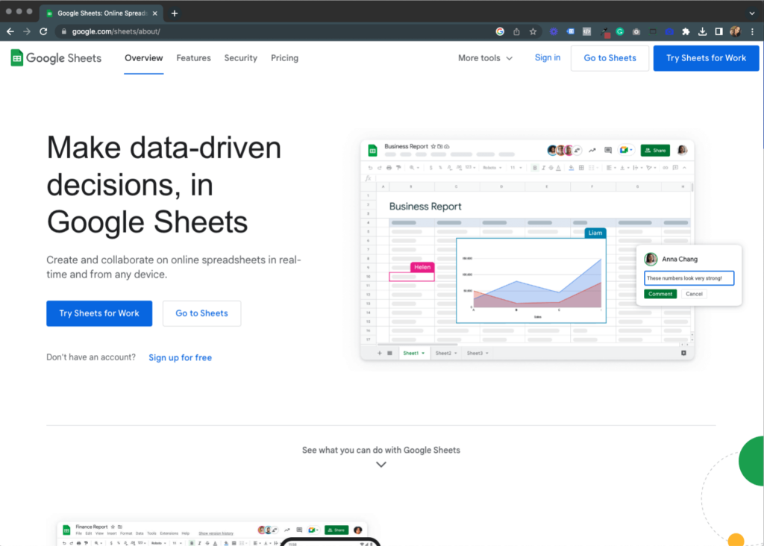Open the Chrome three-dot menu
The image size is (764, 546).
click(752, 31)
